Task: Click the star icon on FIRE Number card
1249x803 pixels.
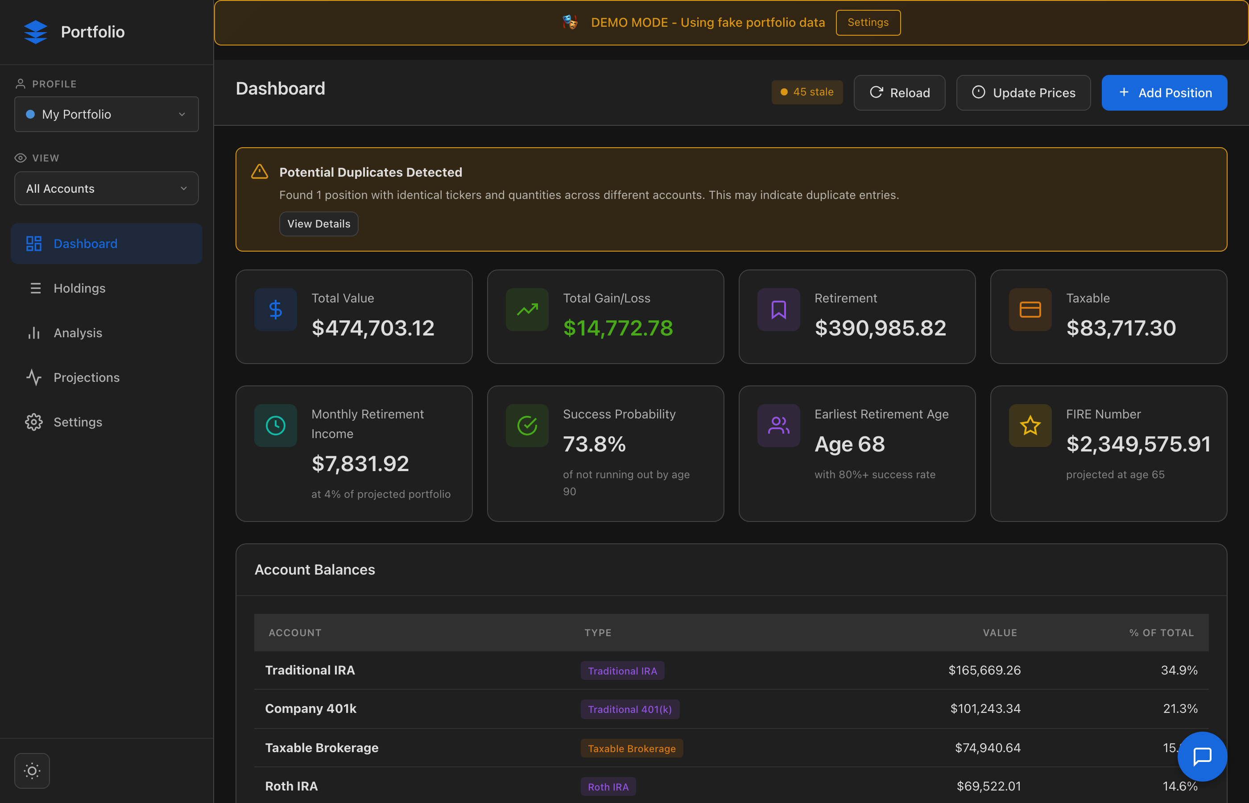Action: coord(1030,426)
